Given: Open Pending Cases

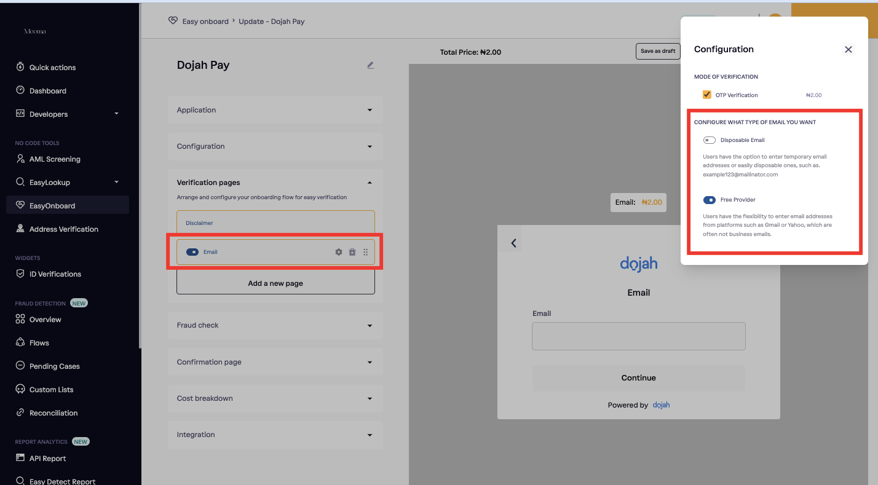Looking at the screenshot, I should (54, 366).
